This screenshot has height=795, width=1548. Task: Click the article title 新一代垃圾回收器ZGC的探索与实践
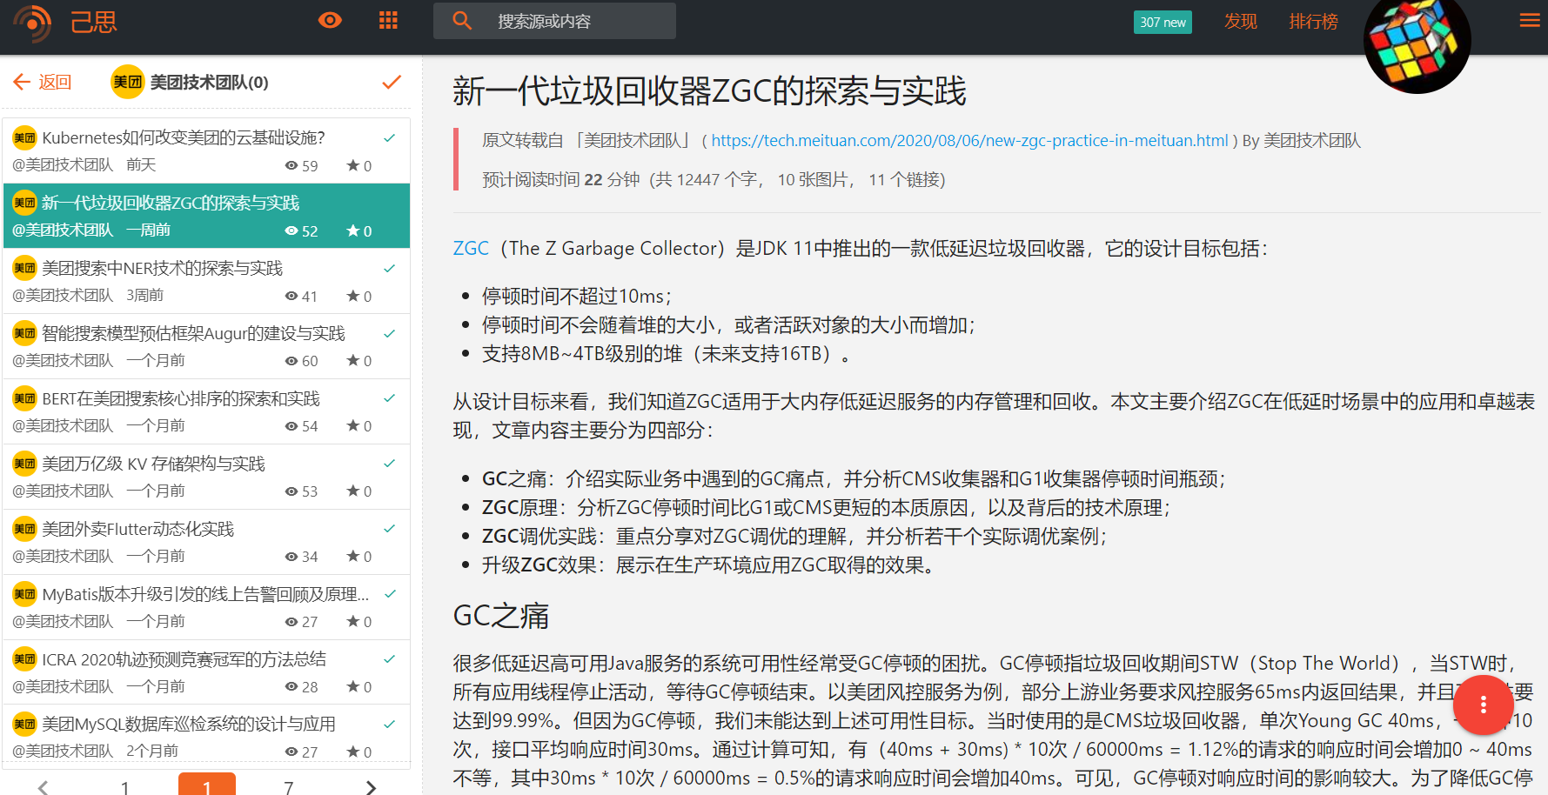point(709,91)
